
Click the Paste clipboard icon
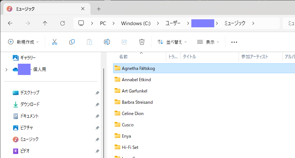[89, 42]
